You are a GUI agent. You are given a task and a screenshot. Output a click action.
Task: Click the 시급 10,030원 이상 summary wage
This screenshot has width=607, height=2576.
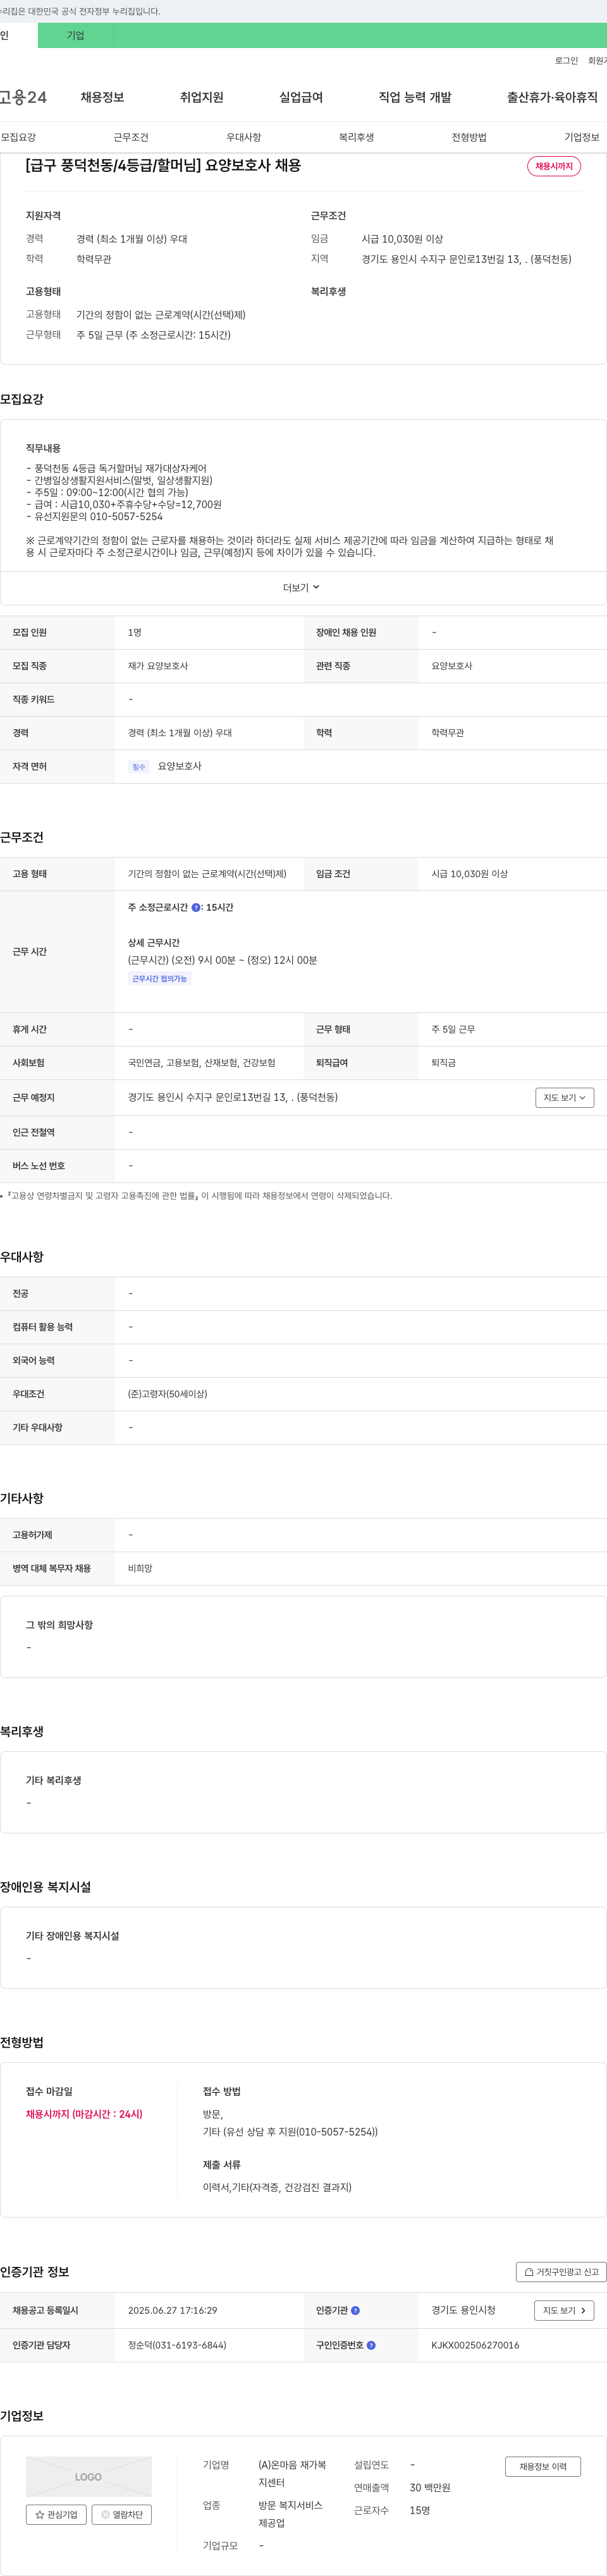pyautogui.click(x=402, y=239)
